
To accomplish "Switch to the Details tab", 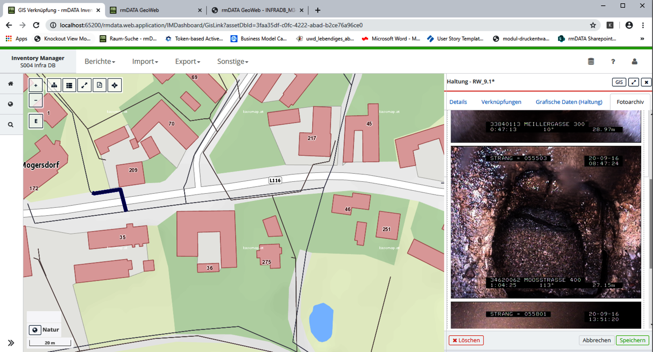I will point(458,102).
